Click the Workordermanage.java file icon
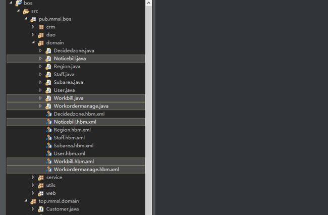Image resolution: width=328 pixels, height=215 pixels. coord(48,106)
